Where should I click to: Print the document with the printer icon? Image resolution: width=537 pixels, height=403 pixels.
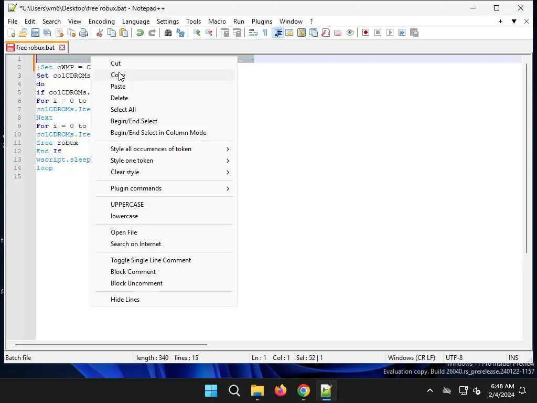83,33
